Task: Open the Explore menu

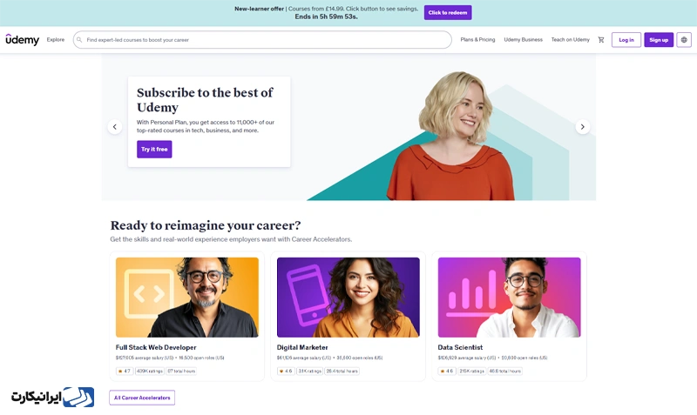Action: (56, 40)
